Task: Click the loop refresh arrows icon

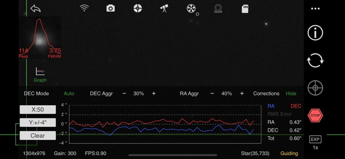Action: [x=315, y=61]
